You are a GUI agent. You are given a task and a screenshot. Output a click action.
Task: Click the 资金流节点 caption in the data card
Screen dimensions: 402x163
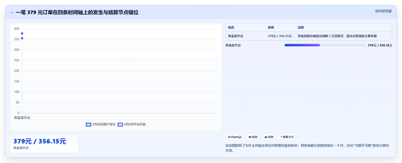point(21,148)
